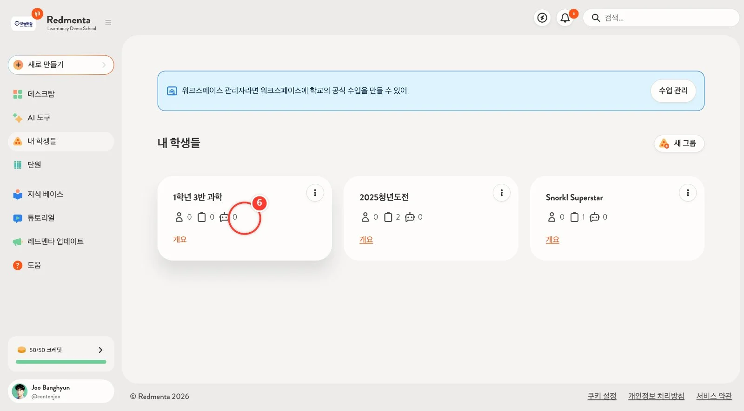Open the 새로 만들기 create menu
744x411 pixels.
point(61,65)
